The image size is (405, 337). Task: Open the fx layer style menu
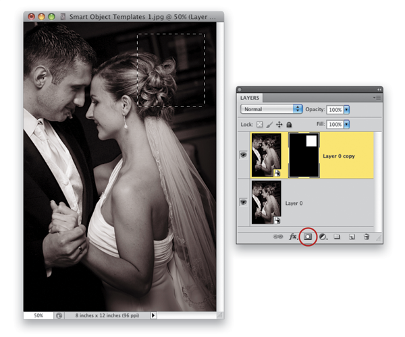[293, 237]
